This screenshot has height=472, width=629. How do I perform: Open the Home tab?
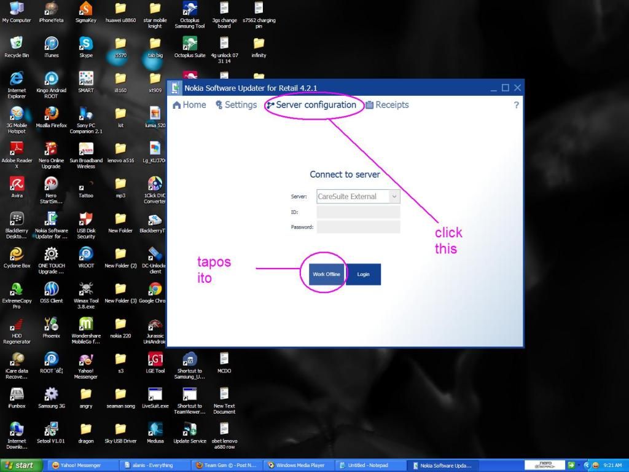point(189,105)
